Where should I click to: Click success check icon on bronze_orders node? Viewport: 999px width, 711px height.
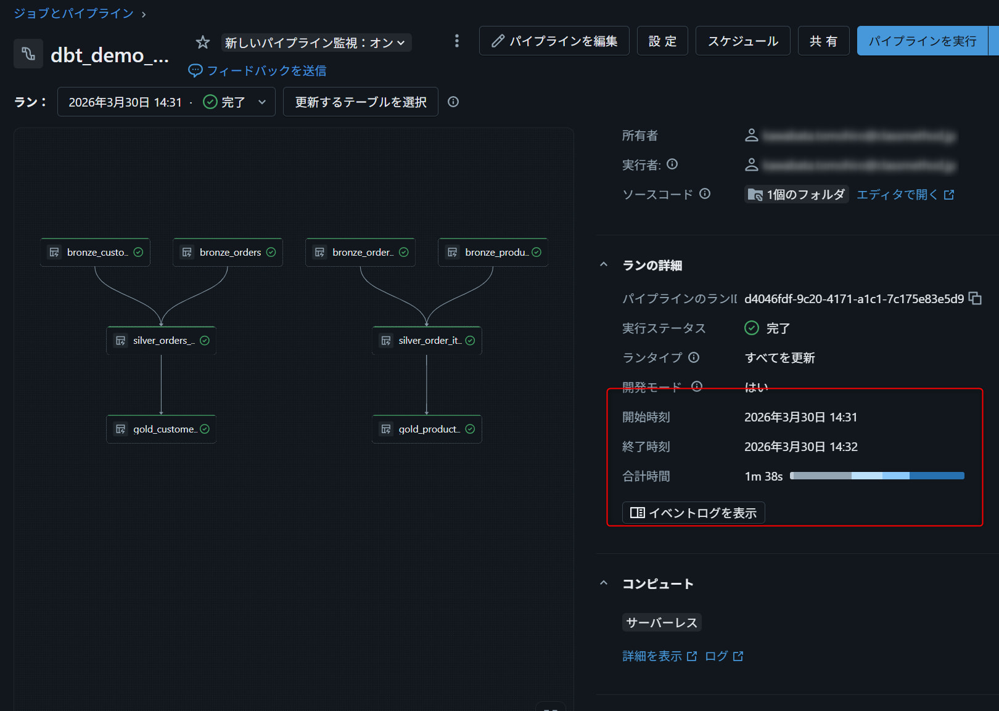[271, 252]
